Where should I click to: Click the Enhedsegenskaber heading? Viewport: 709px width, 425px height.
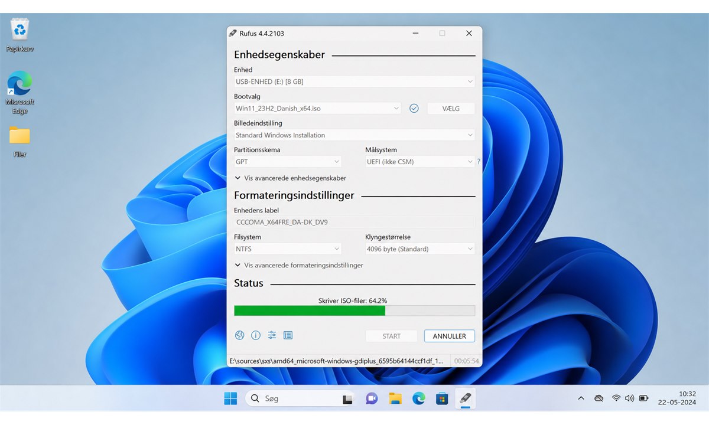tap(279, 54)
